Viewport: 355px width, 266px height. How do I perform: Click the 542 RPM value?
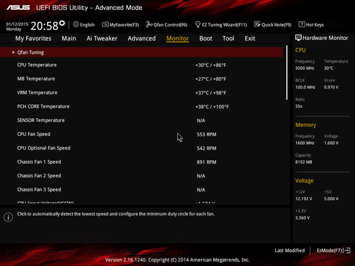point(206,148)
